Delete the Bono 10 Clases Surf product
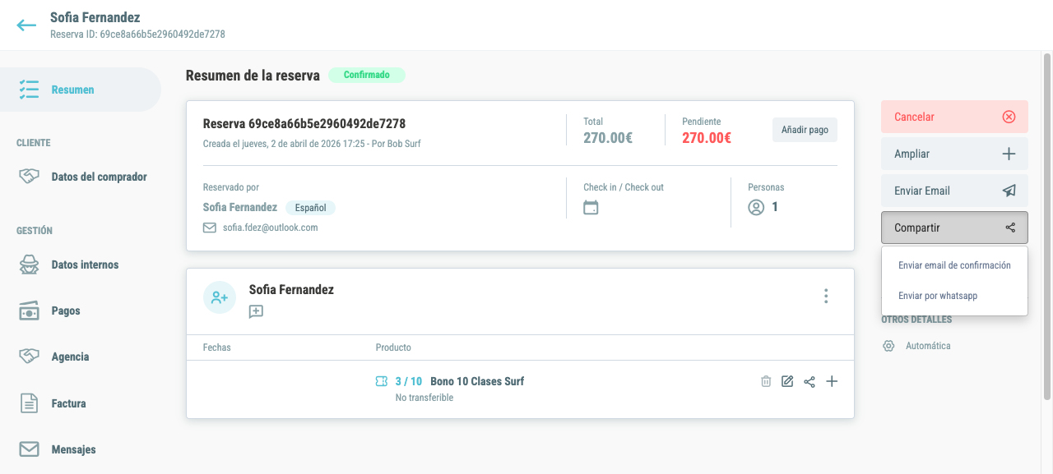 click(x=766, y=381)
